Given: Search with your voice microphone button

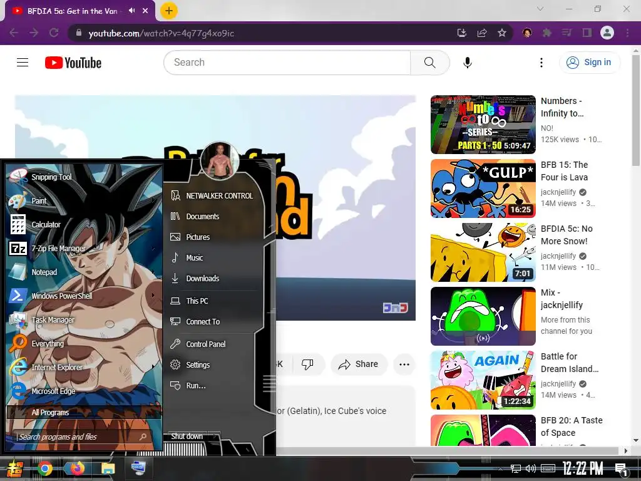Looking at the screenshot, I should tap(467, 62).
